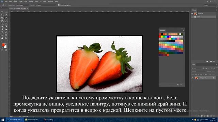Select the Rectangle shape tool

6,35
